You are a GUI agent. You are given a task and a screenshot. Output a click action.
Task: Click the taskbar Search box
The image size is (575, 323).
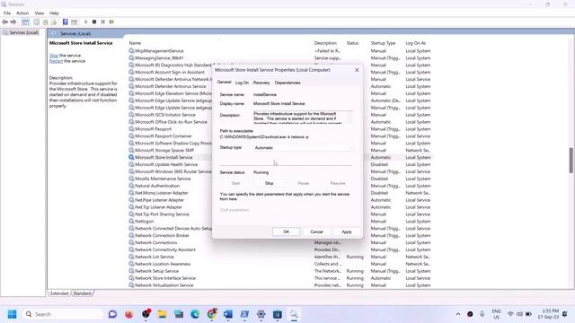64,314
